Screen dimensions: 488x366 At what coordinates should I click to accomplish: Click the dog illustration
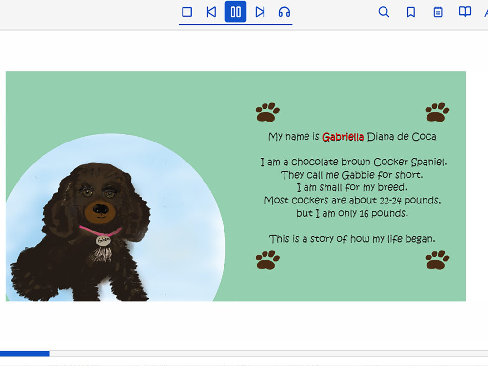[81, 232]
